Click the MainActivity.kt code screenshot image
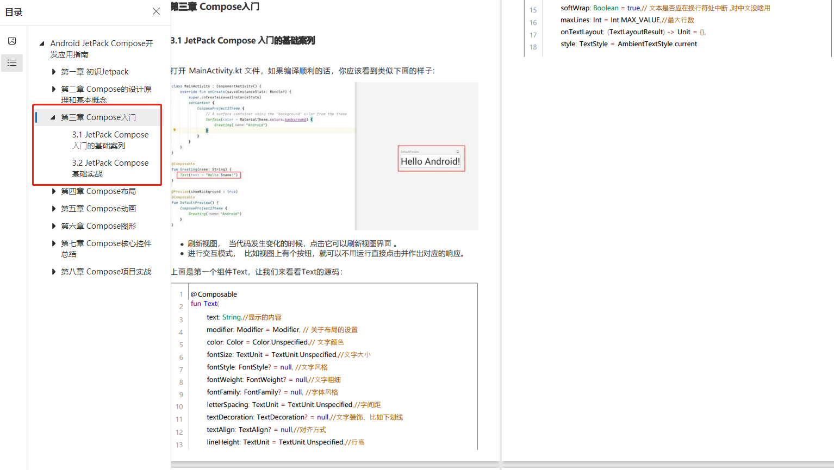 (x=325, y=156)
